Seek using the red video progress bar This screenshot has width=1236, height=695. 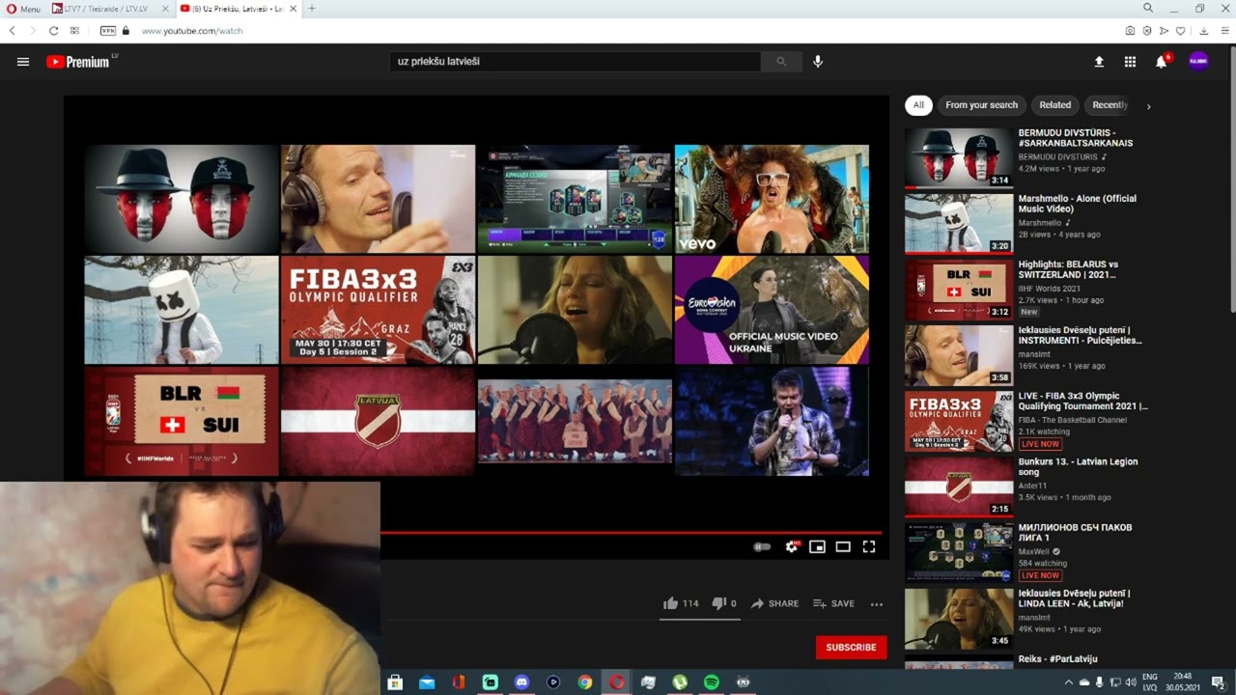point(631,532)
